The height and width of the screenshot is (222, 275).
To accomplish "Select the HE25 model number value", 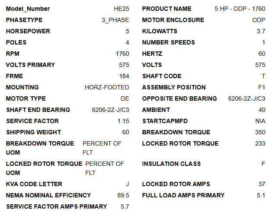I will 122,9.
